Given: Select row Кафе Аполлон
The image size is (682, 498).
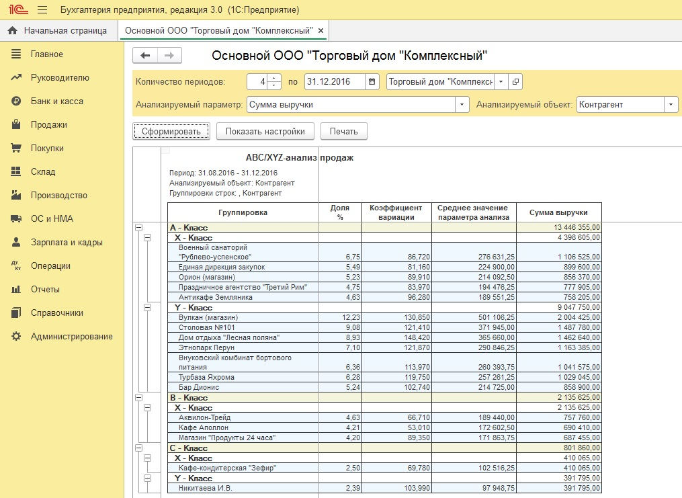Looking at the screenshot, I should [384, 427].
